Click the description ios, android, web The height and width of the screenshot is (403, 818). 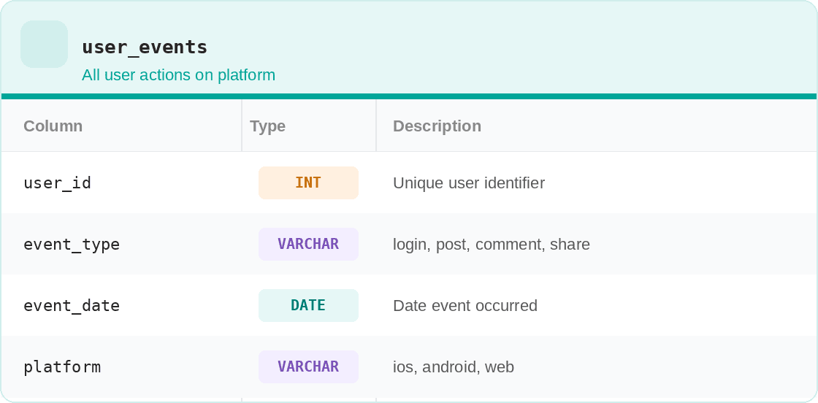pos(454,367)
